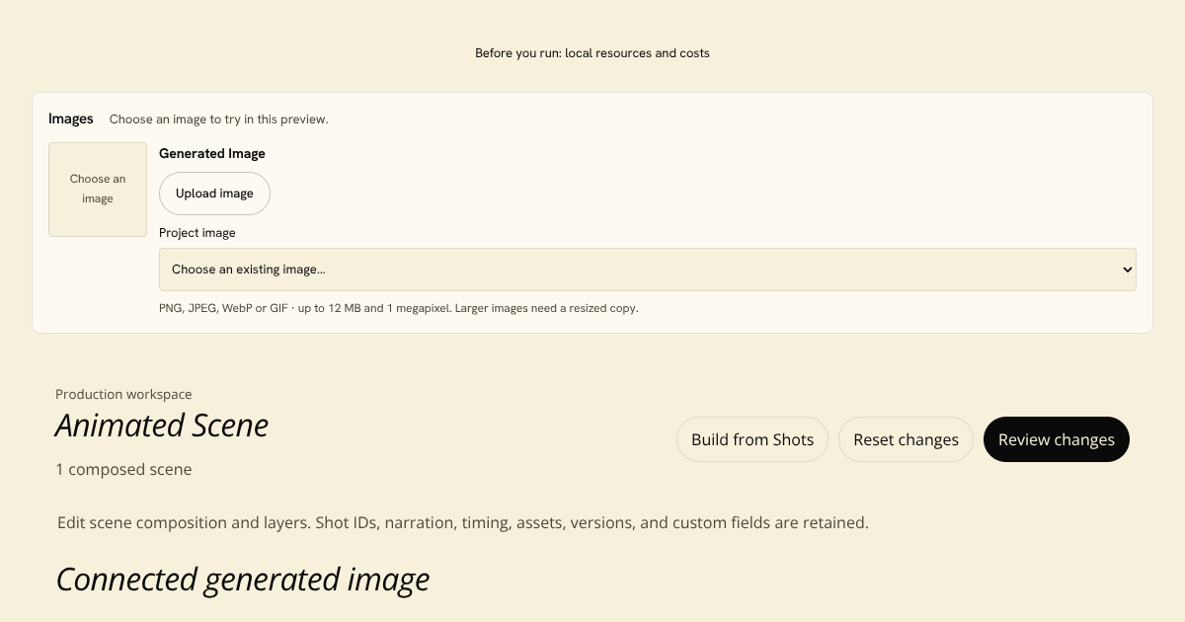The height and width of the screenshot is (622, 1185).
Task: Open Review changes
Action: (x=1056, y=439)
